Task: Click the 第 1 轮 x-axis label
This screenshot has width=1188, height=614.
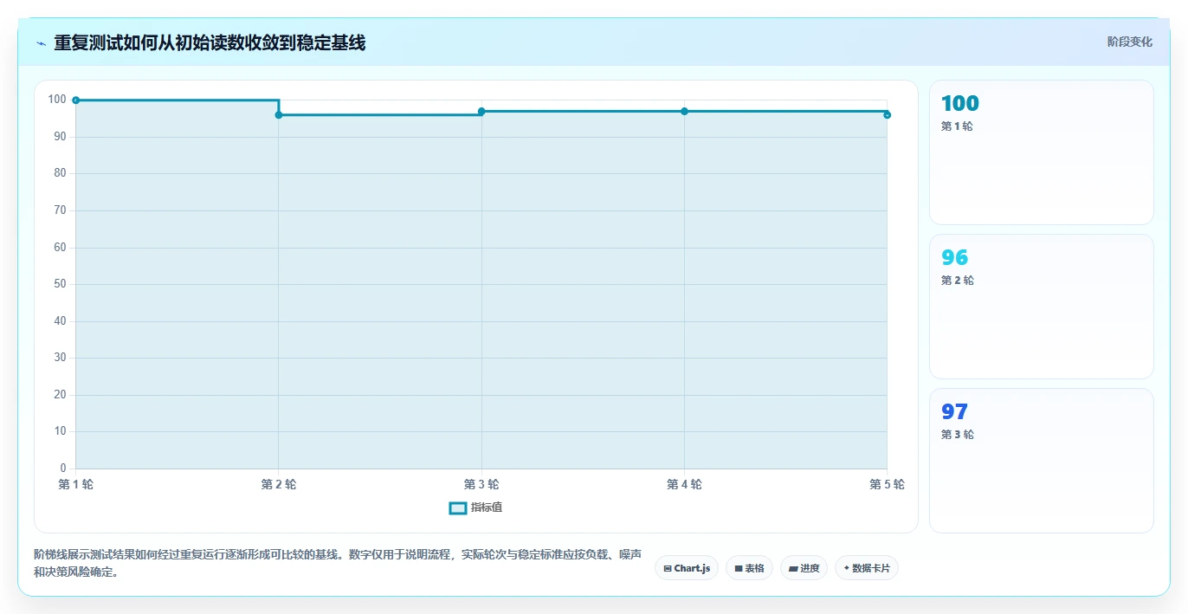Action: [76, 485]
